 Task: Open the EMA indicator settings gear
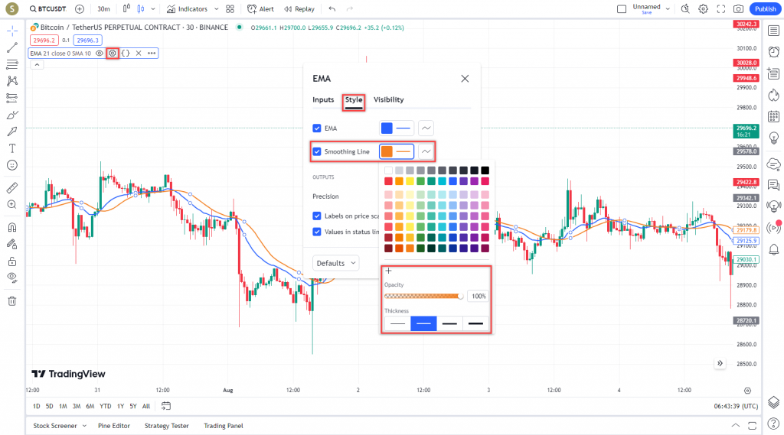pyautogui.click(x=113, y=53)
